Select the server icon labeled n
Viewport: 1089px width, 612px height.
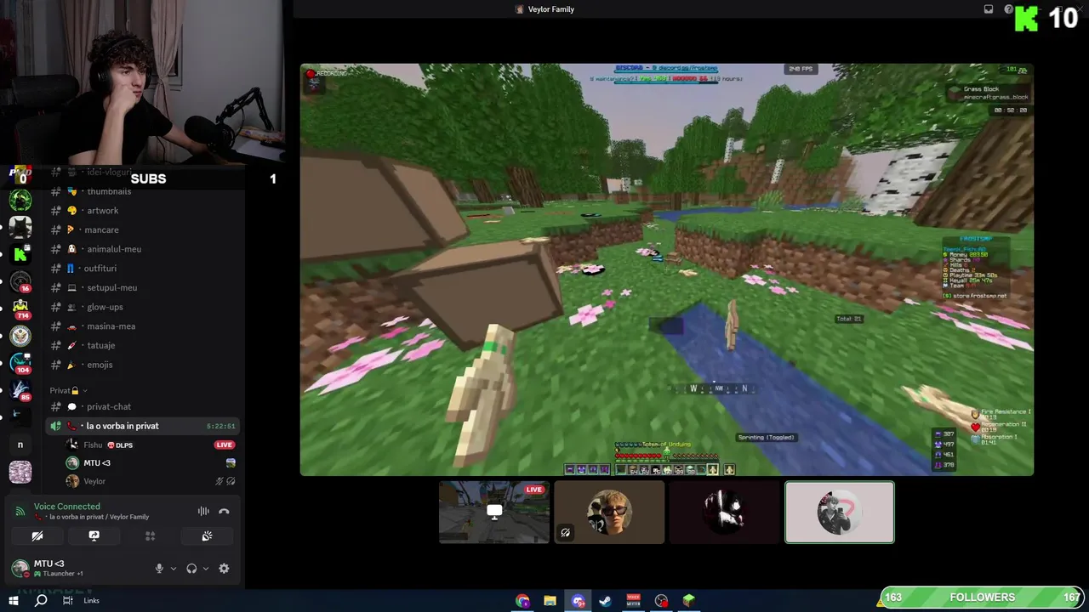pyautogui.click(x=20, y=445)
